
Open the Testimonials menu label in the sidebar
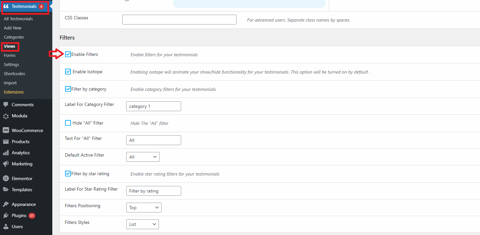[x=24, y=7]
